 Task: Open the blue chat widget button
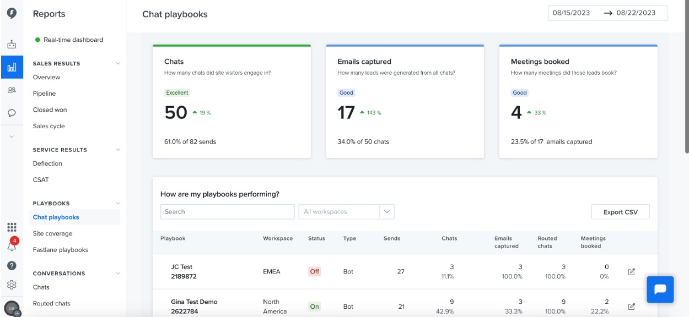[x=660, y=289]
